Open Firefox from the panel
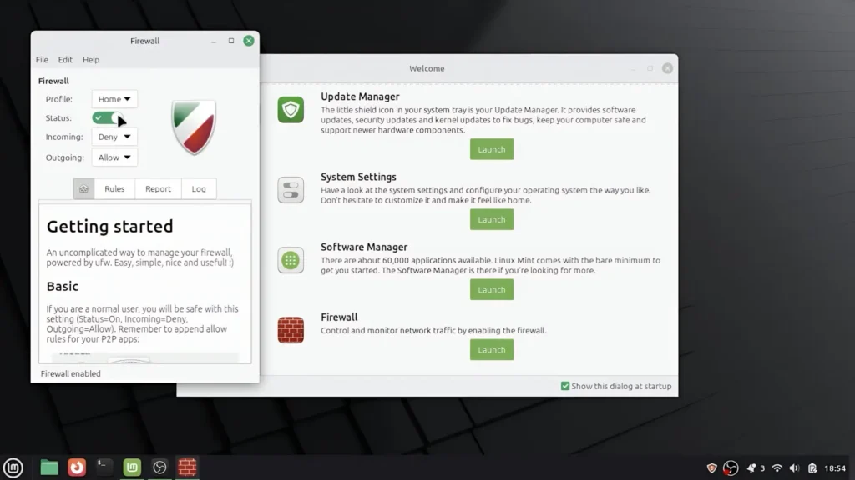 [77, 467]
